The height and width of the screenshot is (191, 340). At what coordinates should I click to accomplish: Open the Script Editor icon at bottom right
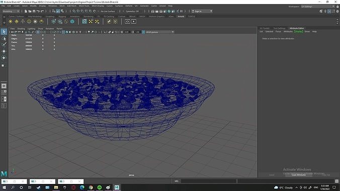pyautogui.click(x=336, y=181)
